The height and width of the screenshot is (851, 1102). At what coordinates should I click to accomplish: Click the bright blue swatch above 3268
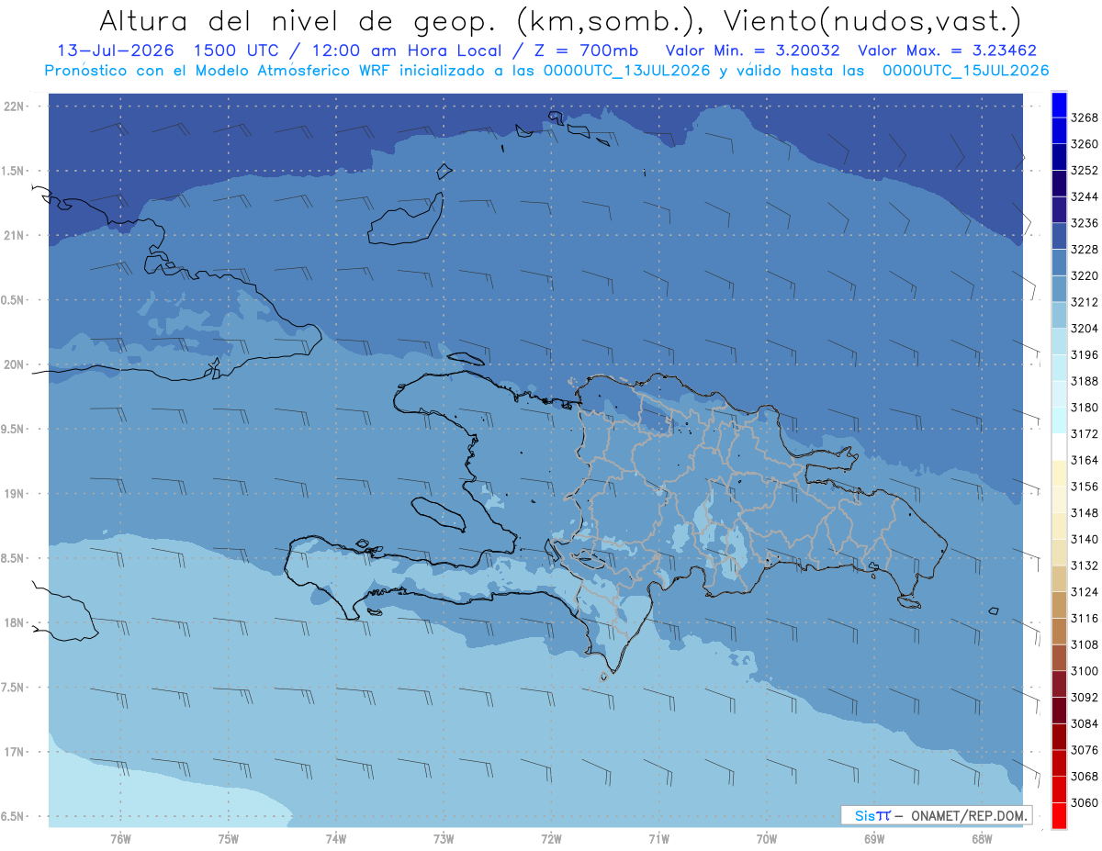pyautogui.click(x=1059, y=105)
